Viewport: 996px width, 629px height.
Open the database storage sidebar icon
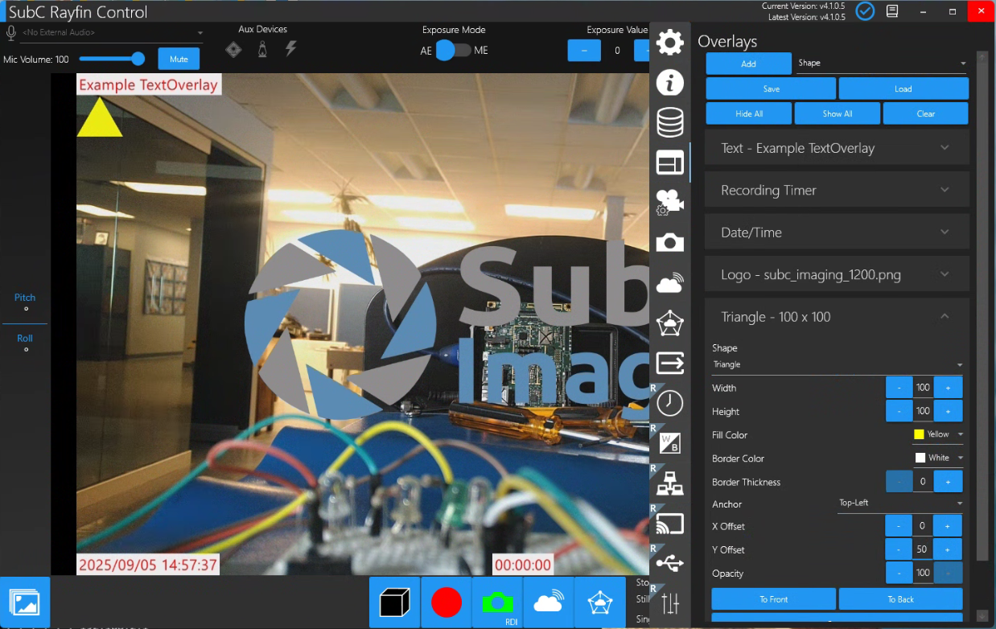point(669,122)
